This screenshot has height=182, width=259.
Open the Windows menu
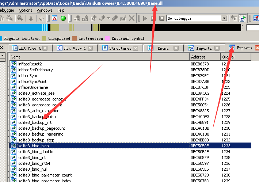coord(45,10)
